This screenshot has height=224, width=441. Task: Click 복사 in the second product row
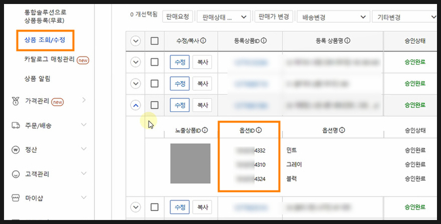(202, 83)
